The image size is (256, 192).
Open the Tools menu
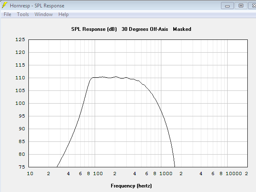pos(23,14)
